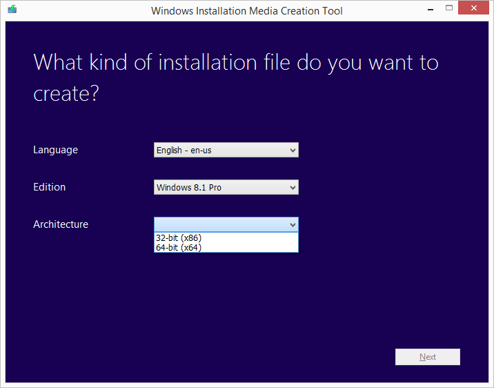
Task: Click the Architecture label
Action: tap(61, 224)
